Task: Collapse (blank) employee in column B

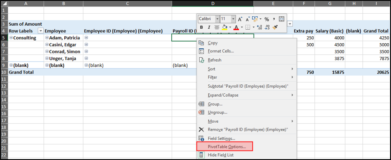Action: pos(47,65)
